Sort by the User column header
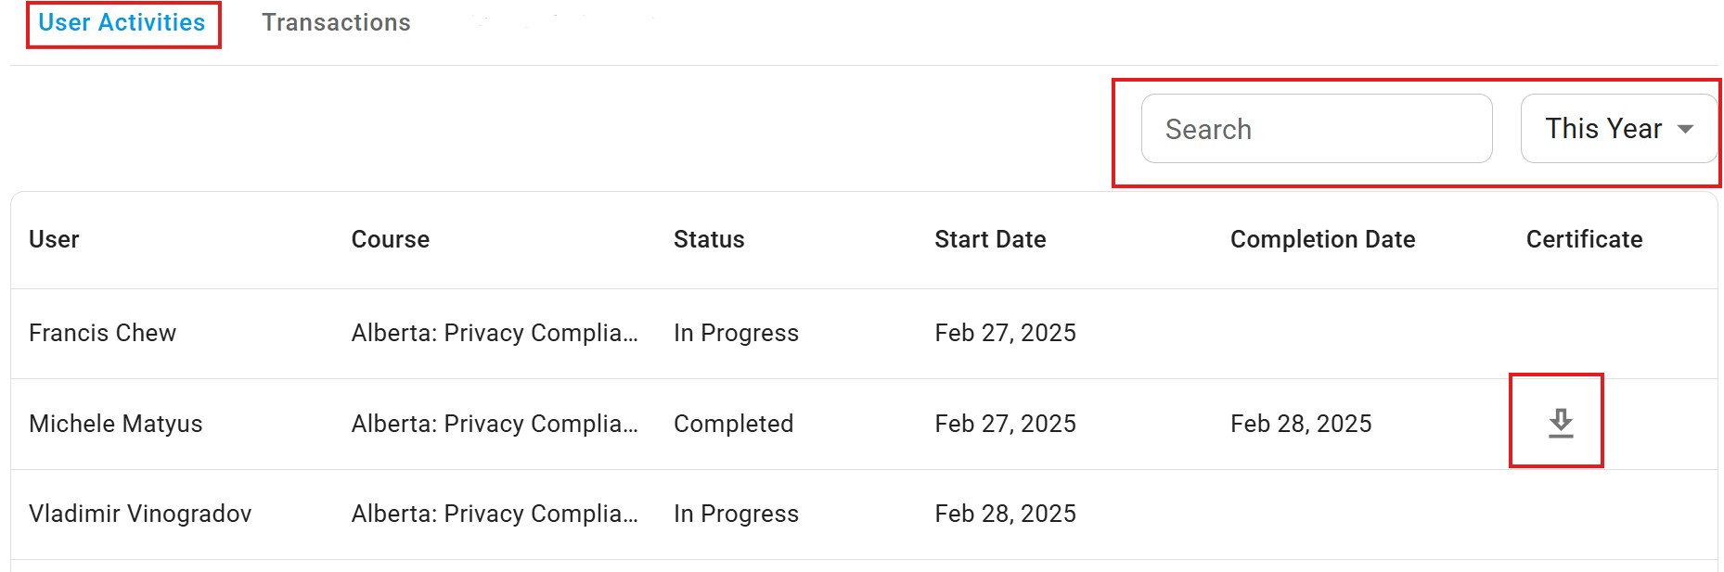The width and height of the screenshot is (1724, 572). 54,239
